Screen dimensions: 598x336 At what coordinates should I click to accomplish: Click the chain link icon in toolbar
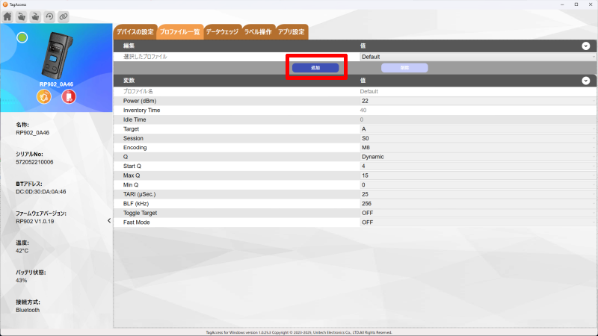pyautogui.click(x=64, y=16)
